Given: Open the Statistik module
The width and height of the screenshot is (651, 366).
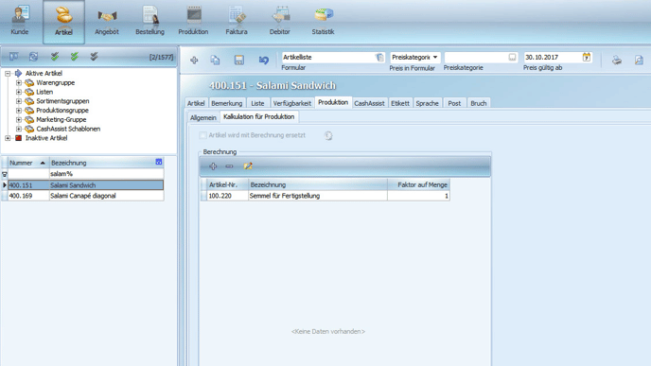Looking at the screenshot, I should coord(323,21).
